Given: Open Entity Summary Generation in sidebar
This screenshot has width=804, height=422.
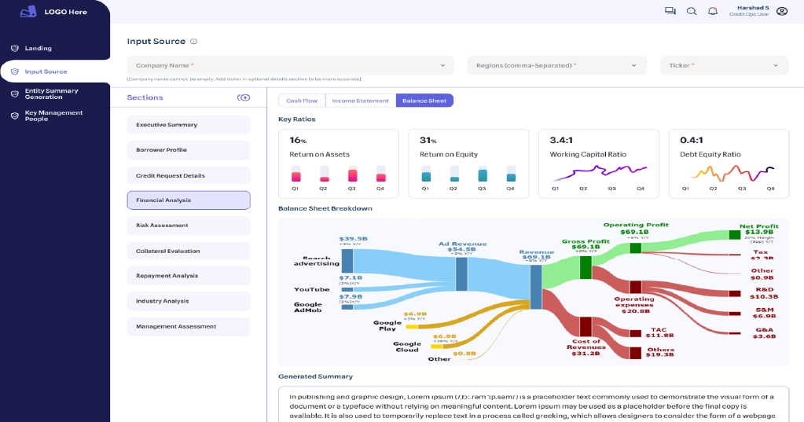Looking at the screenshot, I should [51, 94].
